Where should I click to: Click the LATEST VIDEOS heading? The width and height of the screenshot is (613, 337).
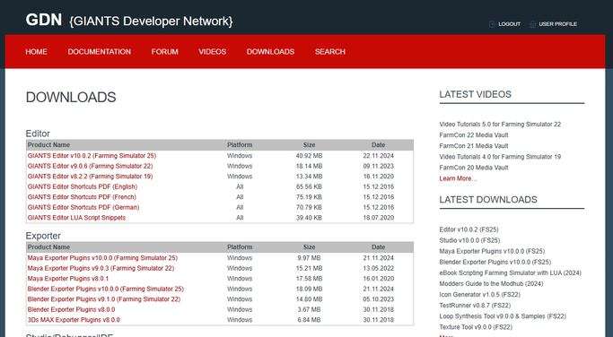click(x=476, y=94)
